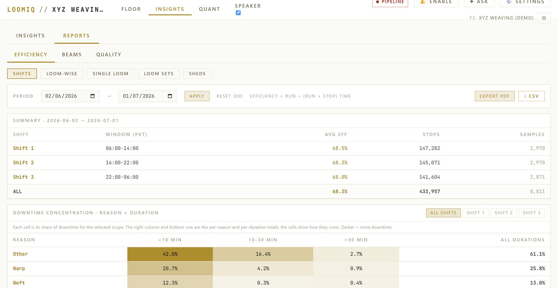
Task: Click samples value 2,871
Action: [537, 177]
